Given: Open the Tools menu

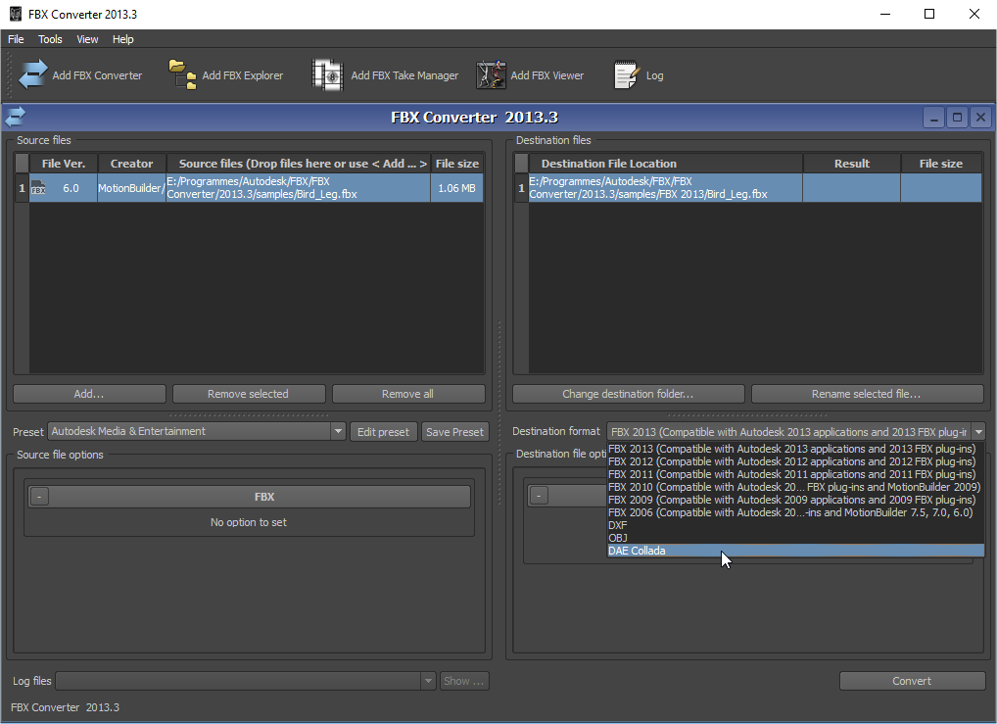Looking at the screenshot, I should point(50,39).
